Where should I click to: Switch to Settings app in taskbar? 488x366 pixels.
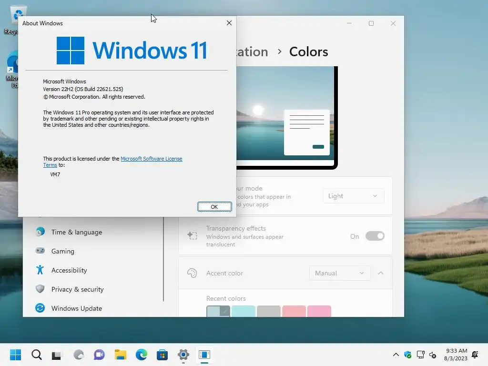pyautogui.click(x=183, y=355)
